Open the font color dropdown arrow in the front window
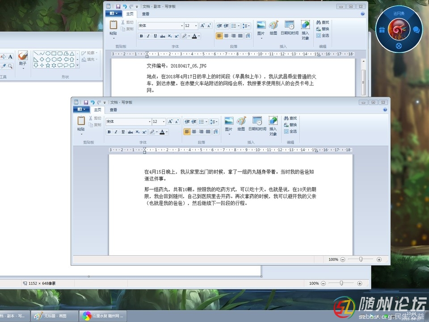The image size is (429, 322). (x=167, y=132)
